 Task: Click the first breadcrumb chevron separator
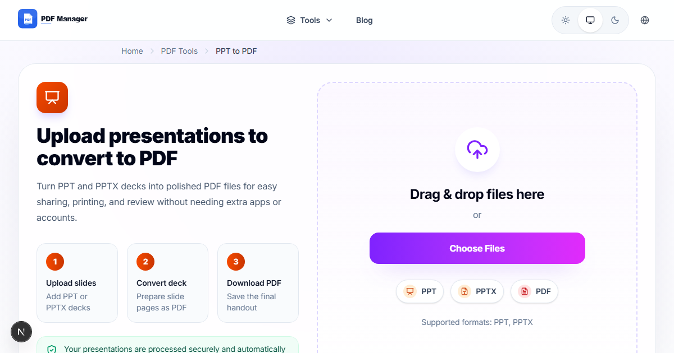pos(152,51)
